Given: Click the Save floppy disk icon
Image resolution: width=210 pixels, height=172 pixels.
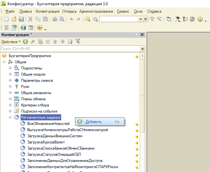Looking at the screenshot, I should point(21,19).
